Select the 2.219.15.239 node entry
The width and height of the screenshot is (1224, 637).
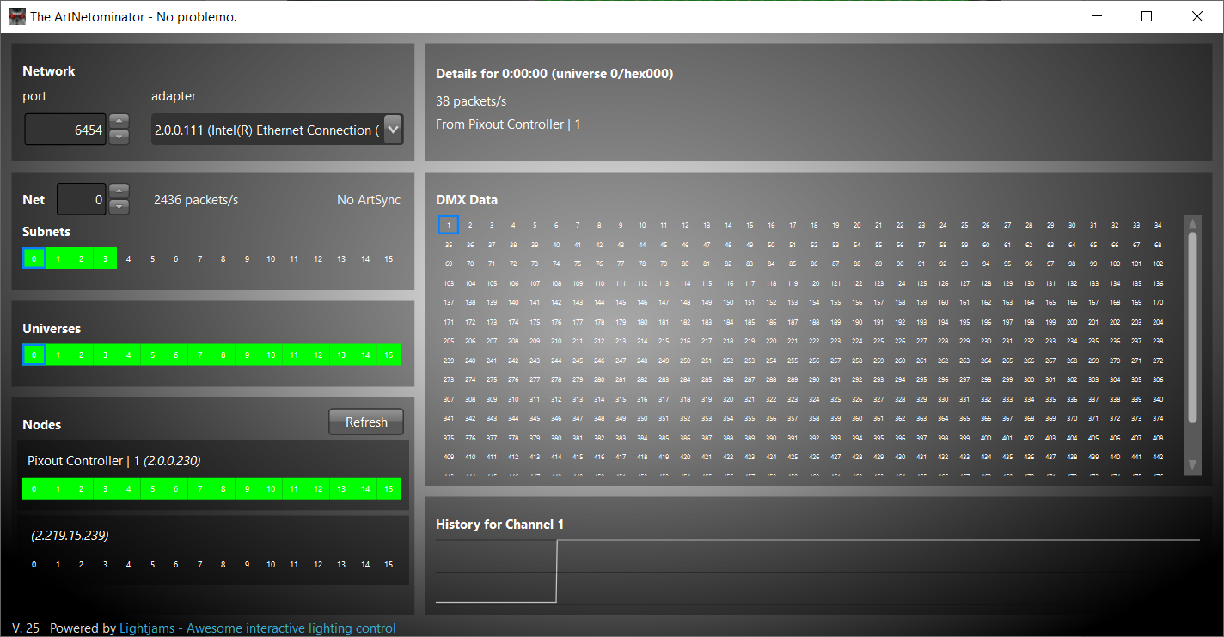[70, 536]
